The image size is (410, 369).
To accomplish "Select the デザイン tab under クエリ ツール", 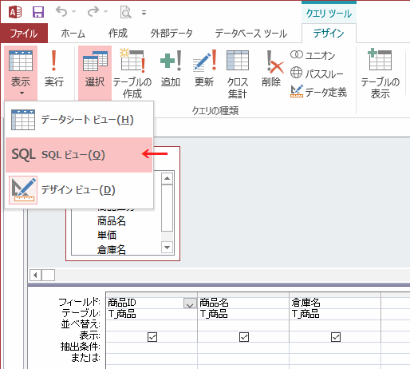I will 329,34.
